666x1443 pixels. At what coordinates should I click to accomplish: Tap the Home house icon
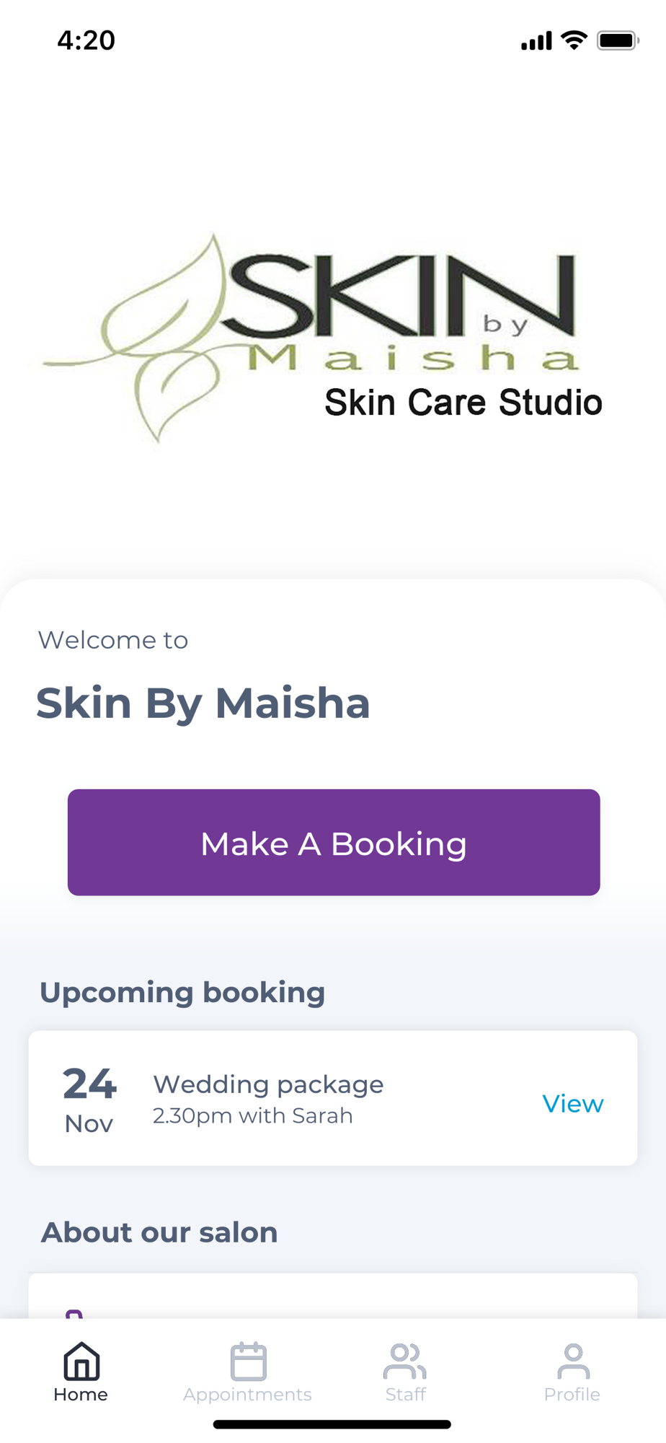(81, 1361)
